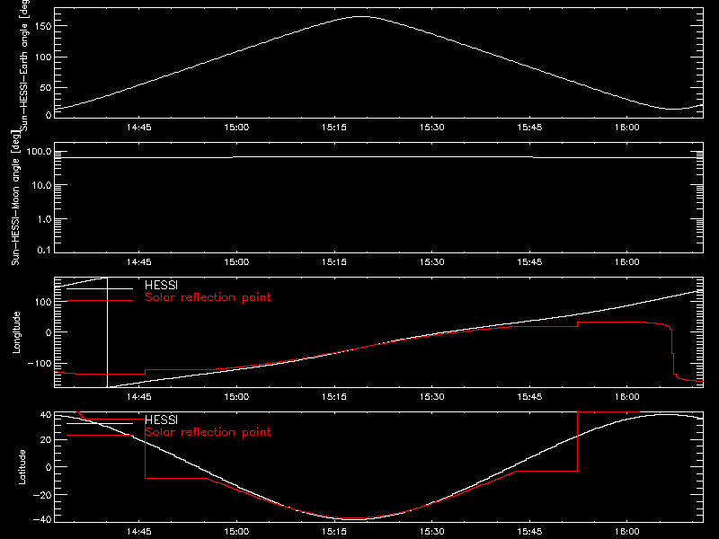
Task: Select the 50 tick on Earth angle axis
Action: (x=46, y=87)
